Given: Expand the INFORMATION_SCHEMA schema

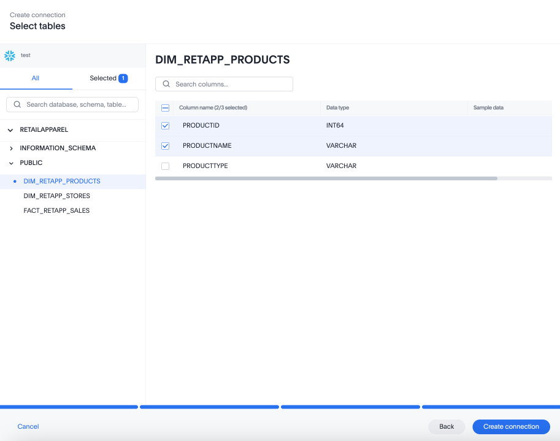Looking at the screenshot, I should [x=11, y=148].
